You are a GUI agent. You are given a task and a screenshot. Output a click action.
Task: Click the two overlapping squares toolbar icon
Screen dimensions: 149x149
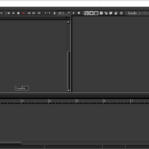[106, 13]
